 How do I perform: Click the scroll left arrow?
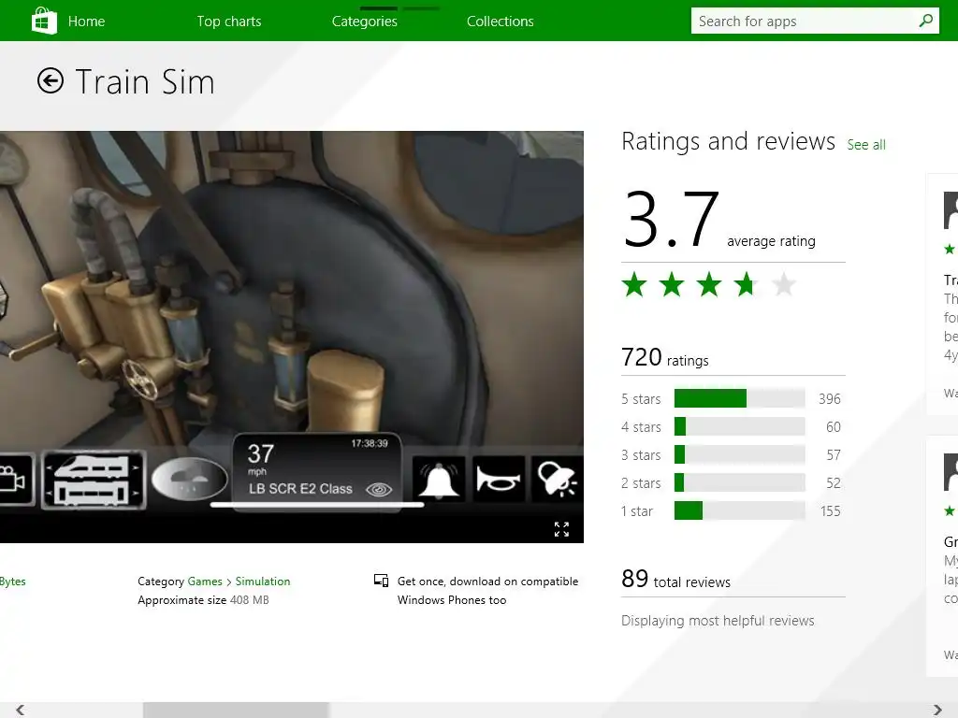tap(21, 710)
